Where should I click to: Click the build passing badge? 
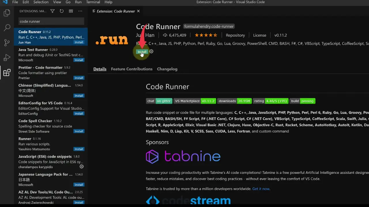(302, 101)
